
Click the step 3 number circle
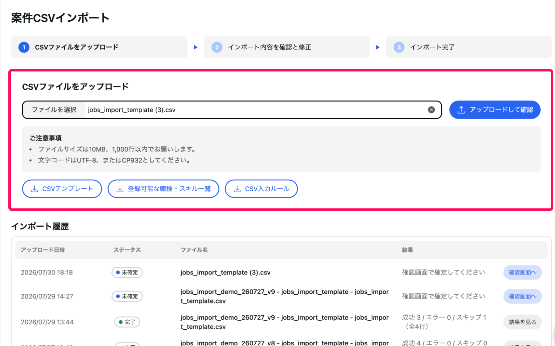coord(399,47)
